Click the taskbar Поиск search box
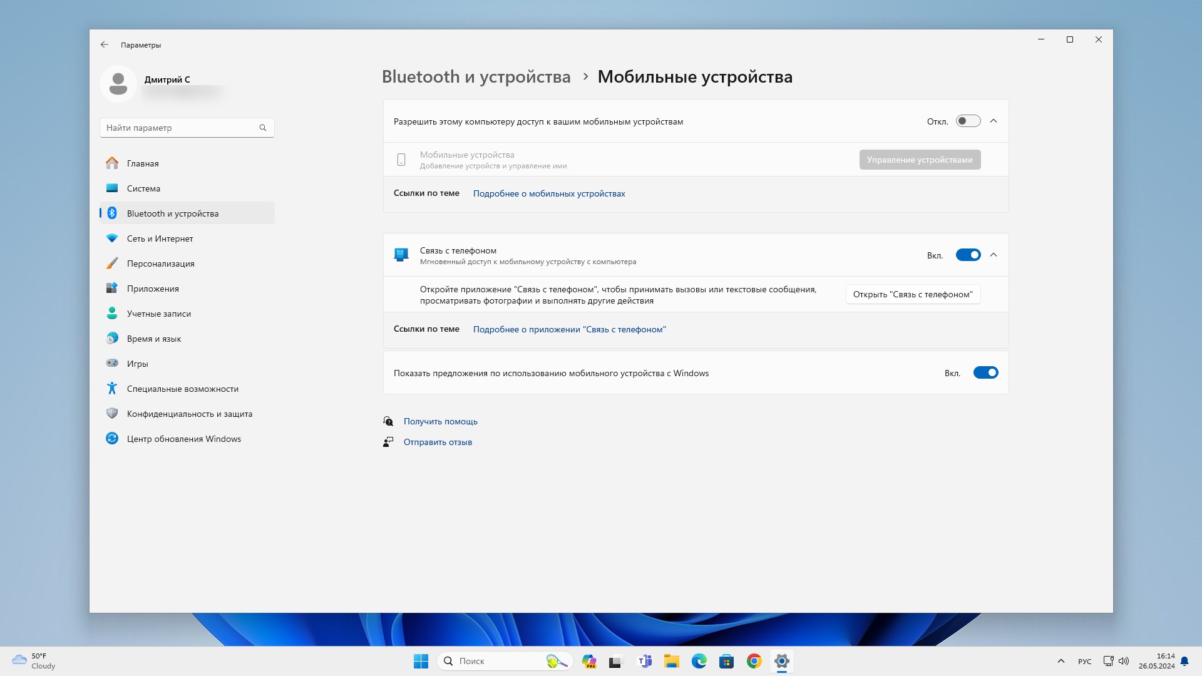1202x676 pixels. point(505,661)
